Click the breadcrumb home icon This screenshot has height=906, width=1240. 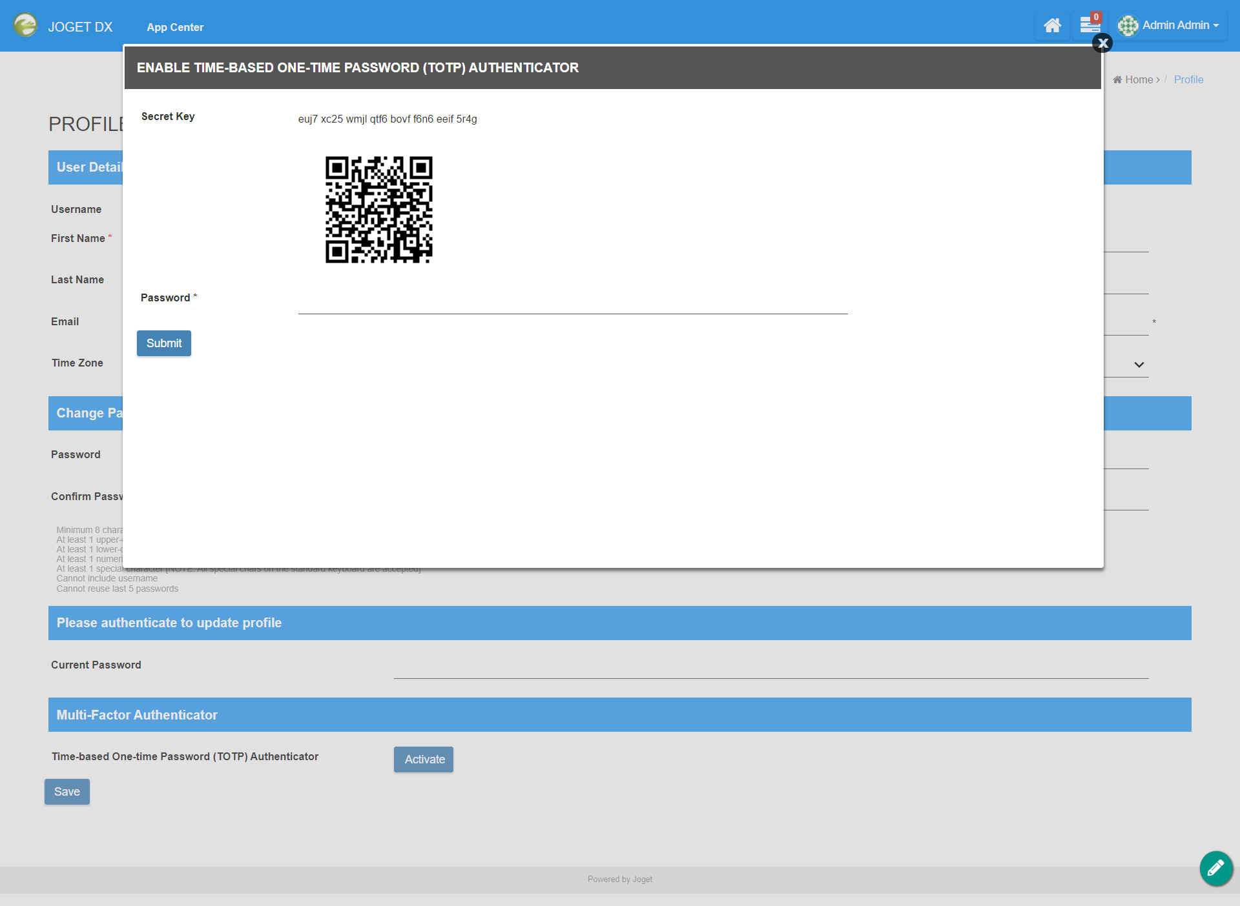click(1117, 79)
